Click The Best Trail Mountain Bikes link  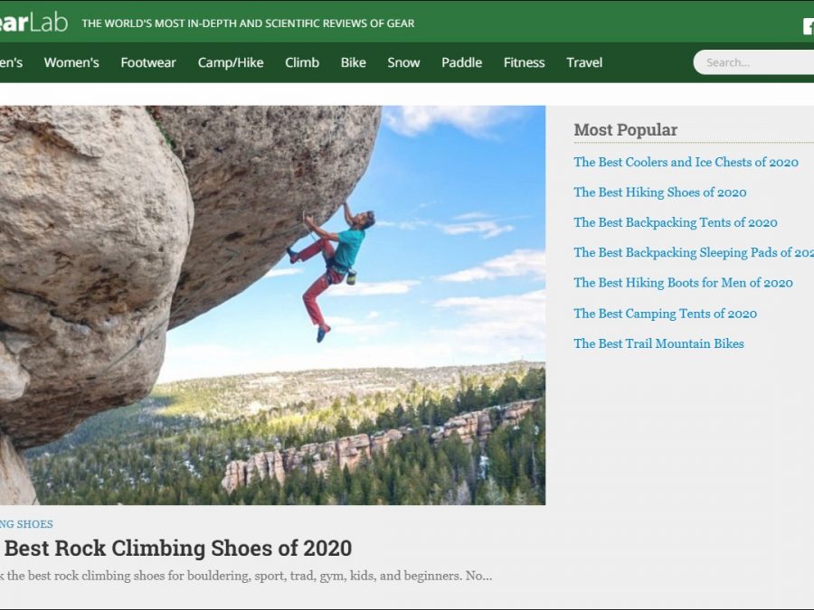[x=658, y=343]
